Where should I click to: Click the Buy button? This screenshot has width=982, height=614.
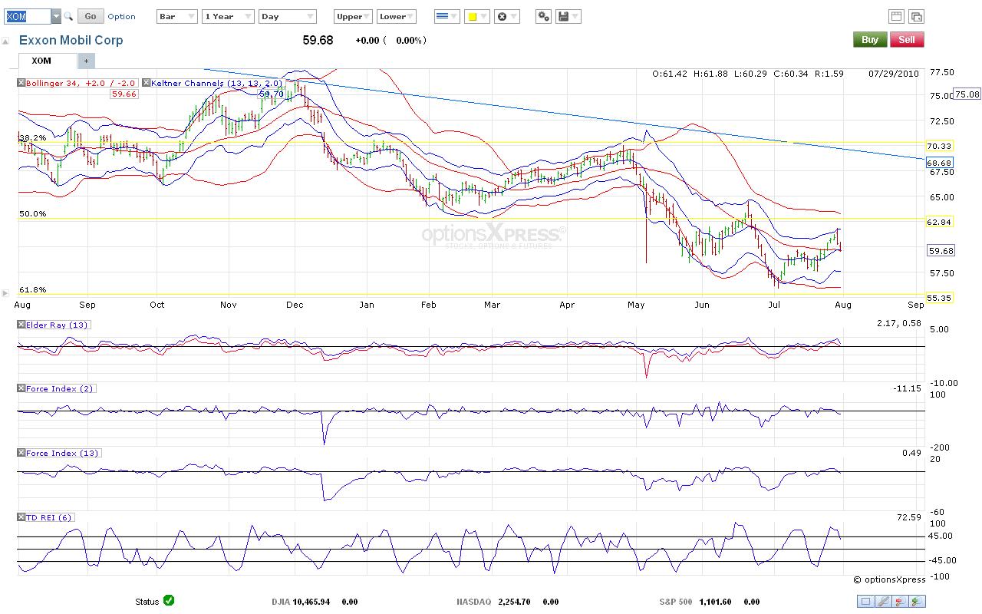(870, 40)
